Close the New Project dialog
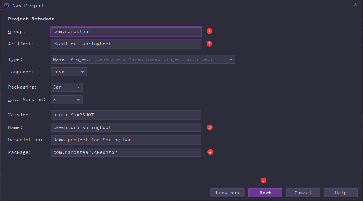The image size is (363, 201). click(355, 4)
